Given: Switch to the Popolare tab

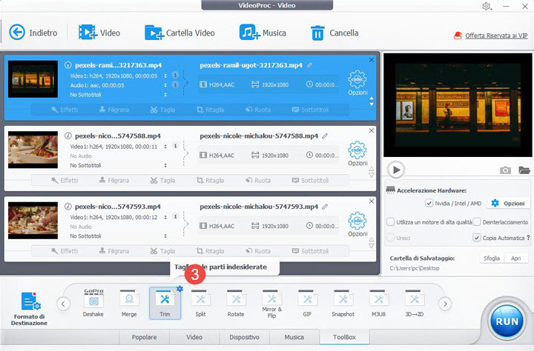Looking at the screenshot, I should 144,338.
